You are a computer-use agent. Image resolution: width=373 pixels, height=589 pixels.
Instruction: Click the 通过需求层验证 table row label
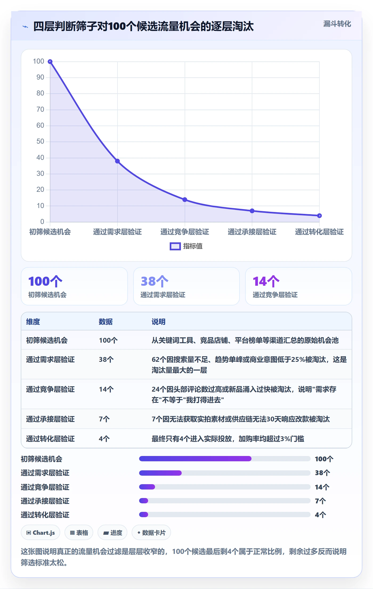tap(50, 359)
